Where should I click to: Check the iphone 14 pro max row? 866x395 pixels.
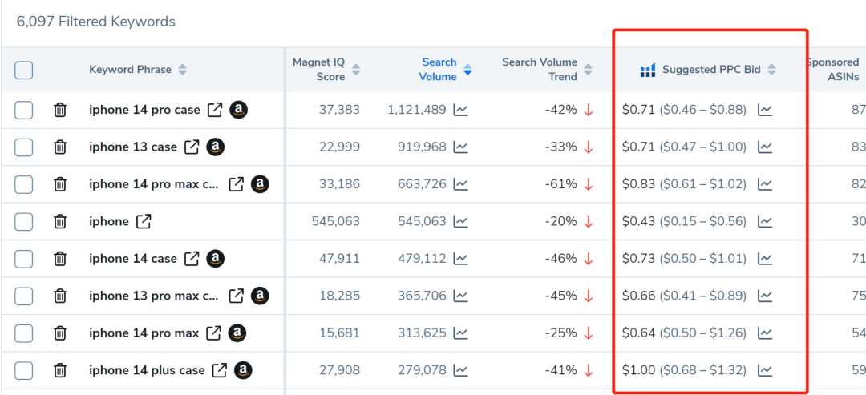24,333
